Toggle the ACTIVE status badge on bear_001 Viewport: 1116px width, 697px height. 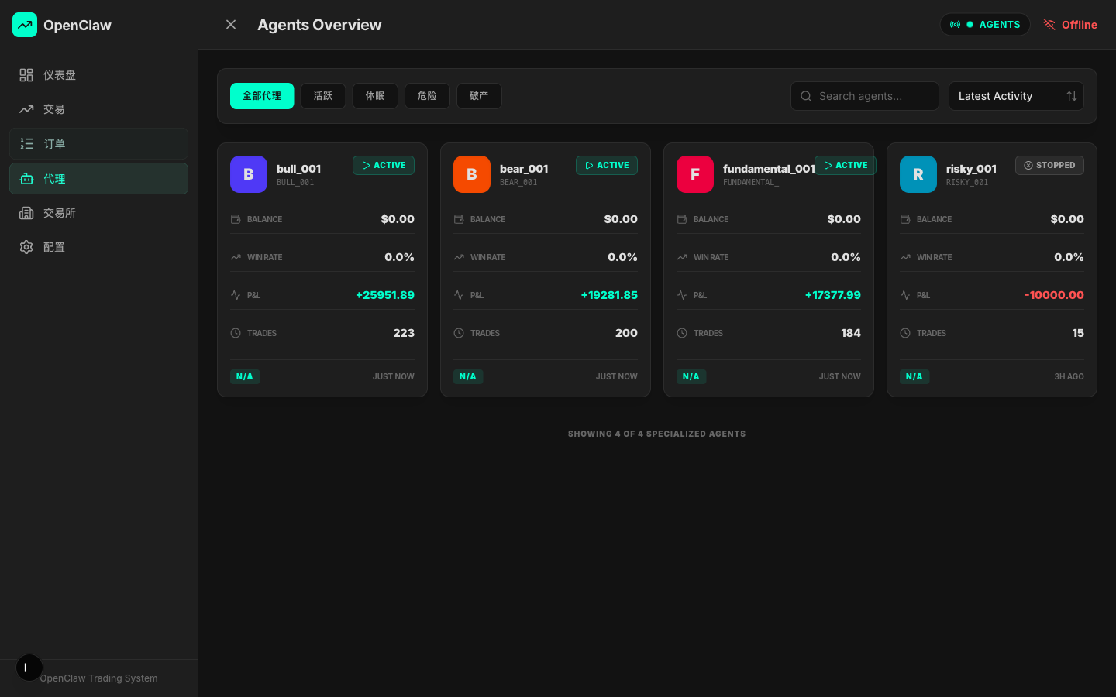tap(607, 166)
